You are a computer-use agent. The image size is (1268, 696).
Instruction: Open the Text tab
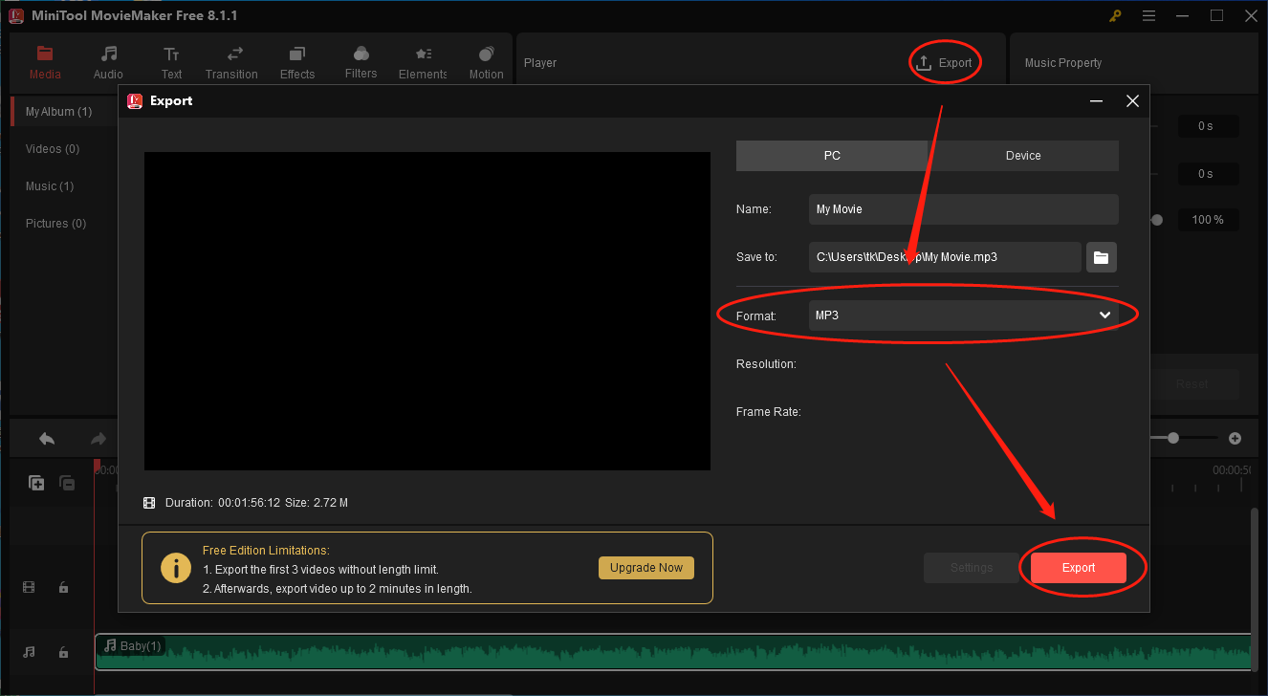[x=171, y=63]
